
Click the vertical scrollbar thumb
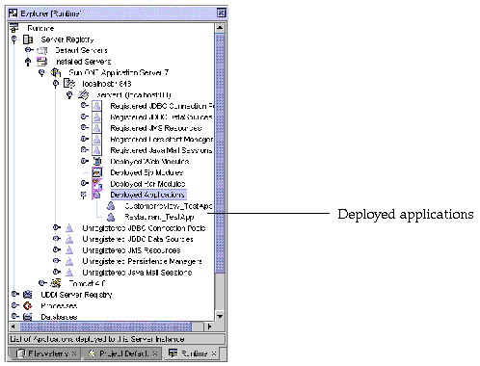click(220, 153)
